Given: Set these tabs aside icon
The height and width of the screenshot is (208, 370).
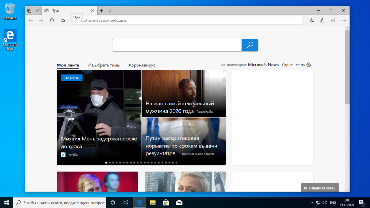Looking at the screenshot, I should 38,10.
